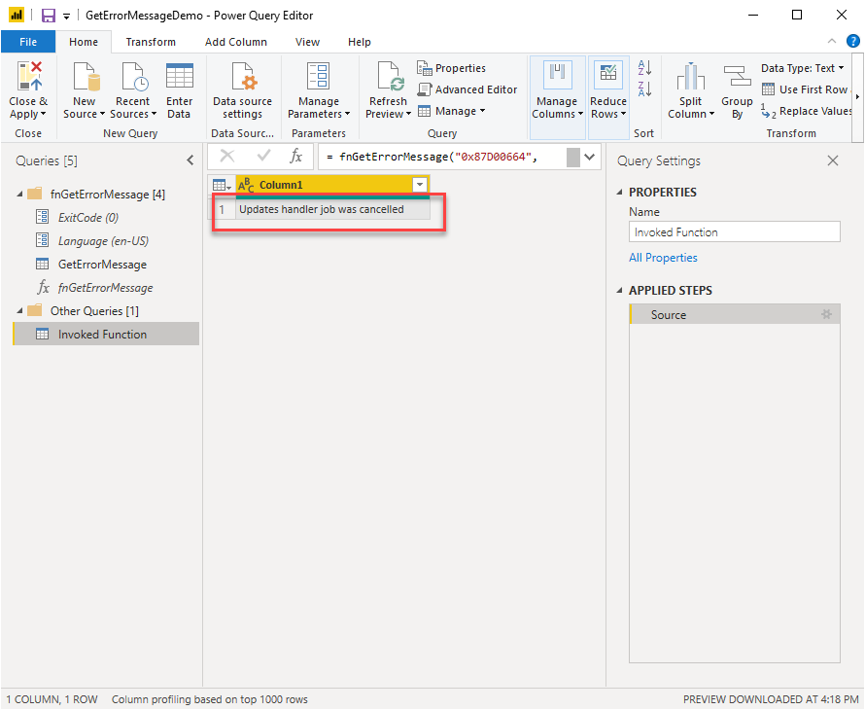Switch to the Transform tab

click(x=151, y=42)
